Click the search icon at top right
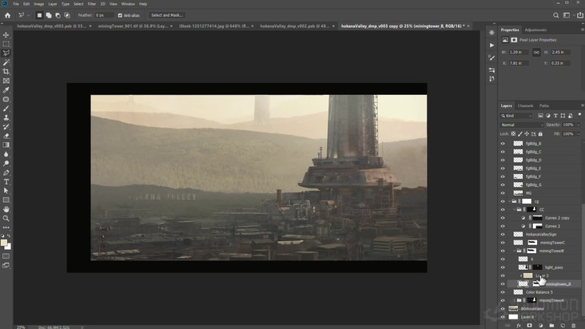The width and height of the screenshot is (585, 329). pos(556,15)
